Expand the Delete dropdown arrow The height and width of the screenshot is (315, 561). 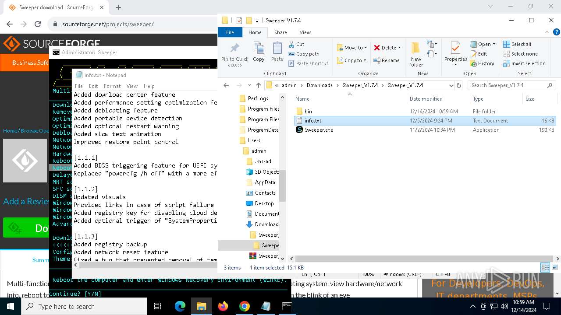click(x=400, y=48)
